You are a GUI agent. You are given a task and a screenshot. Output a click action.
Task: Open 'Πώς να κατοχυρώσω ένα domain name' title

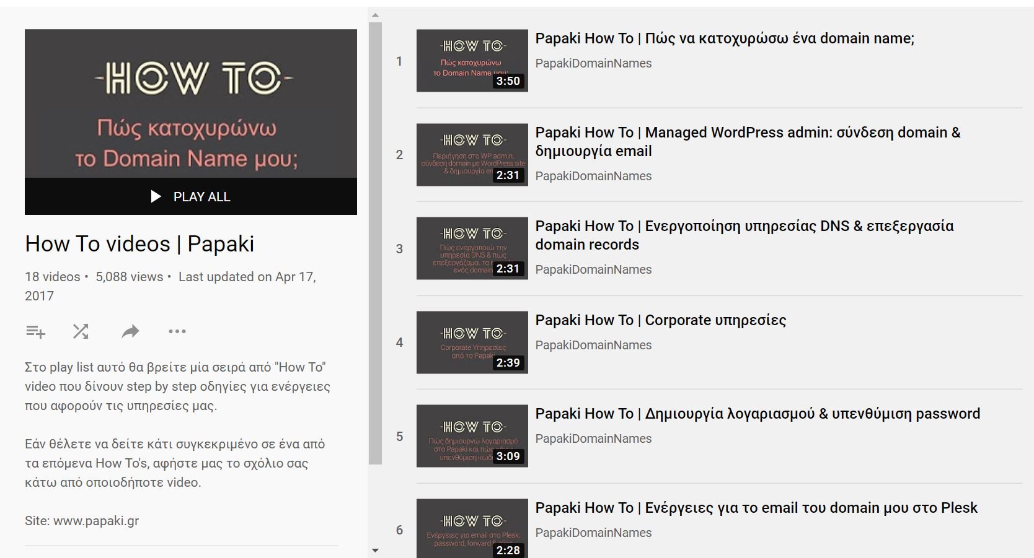[725, 38]
